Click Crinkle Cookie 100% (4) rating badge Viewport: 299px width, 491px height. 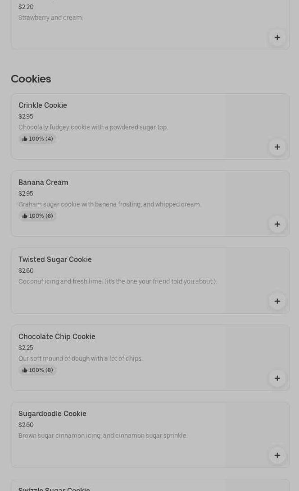tap(38, 139)
